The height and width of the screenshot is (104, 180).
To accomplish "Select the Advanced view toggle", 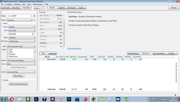I will 52,53.
